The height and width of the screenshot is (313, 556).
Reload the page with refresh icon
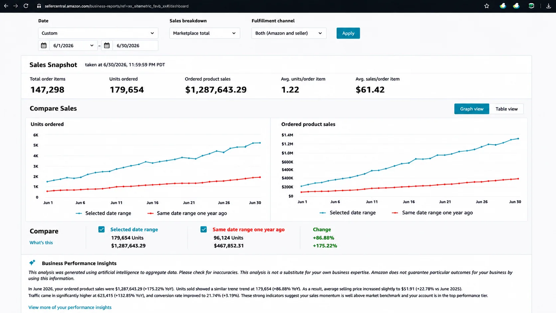pyautogui.click(x=26, y=6)
